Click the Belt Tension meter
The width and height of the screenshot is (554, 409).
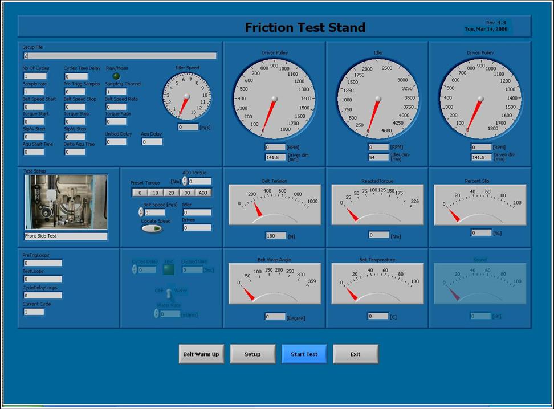275,204
